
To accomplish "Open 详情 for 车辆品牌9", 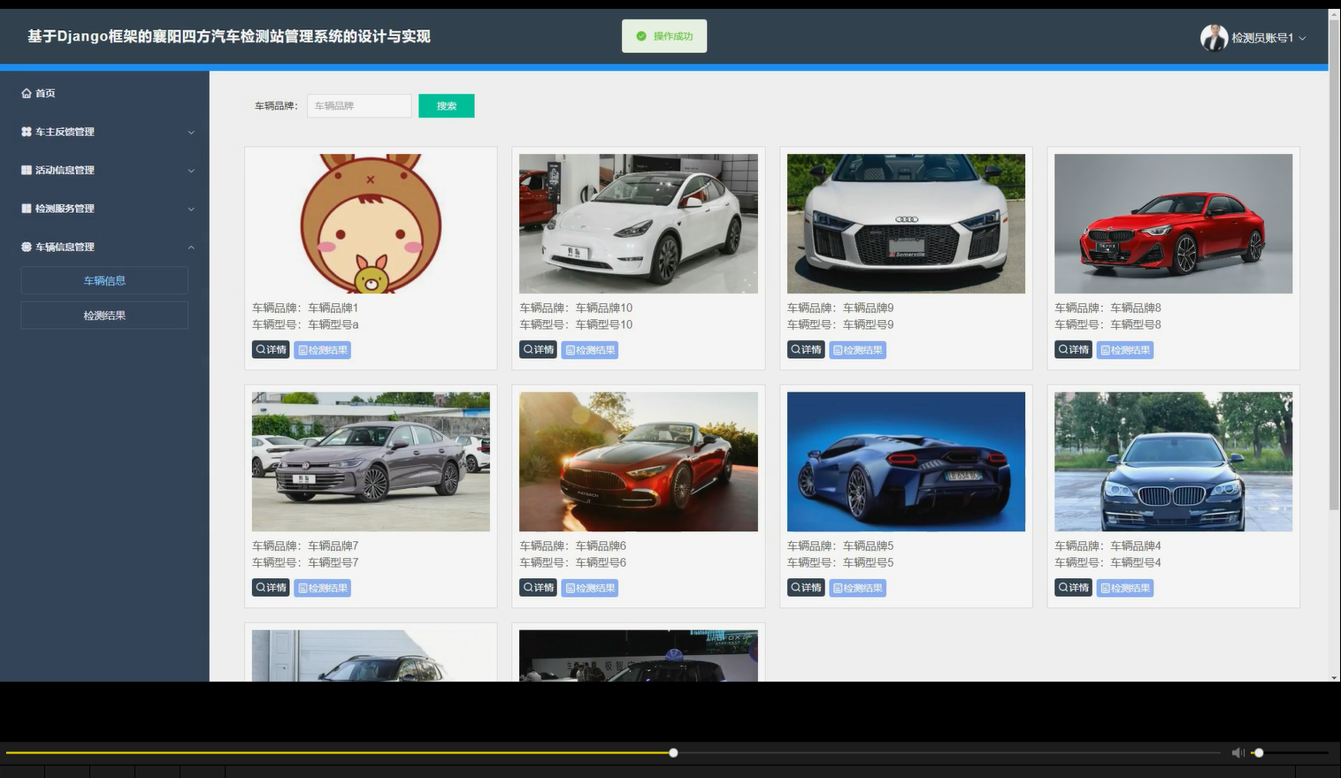I will pos(806,350).
